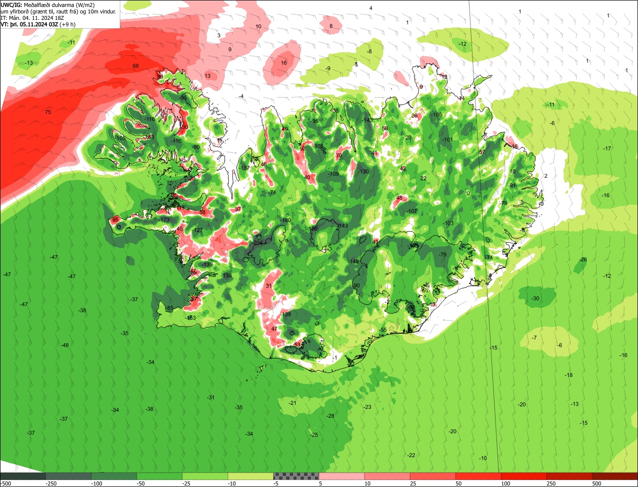The height and width of the screenshot is (487, 638).
Task: Click the map value '68' in the red area
Action: click(136, 66)
